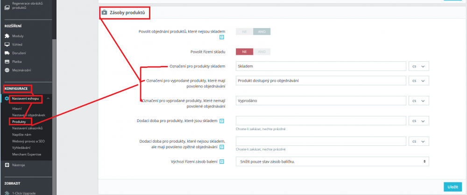Screen dimensions: 467x195
Task: Click the Doručení truck icon
Action: [x=7, y=53]
